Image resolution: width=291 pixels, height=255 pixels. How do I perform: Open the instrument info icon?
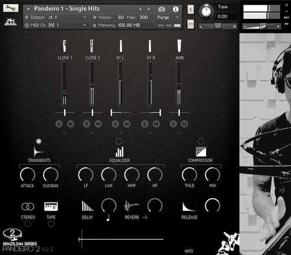click(x=175, y=9)
